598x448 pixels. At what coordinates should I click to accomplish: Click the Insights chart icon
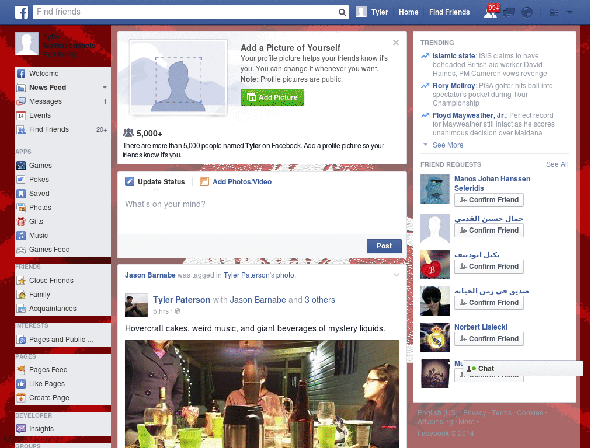[x=22, y=429]
